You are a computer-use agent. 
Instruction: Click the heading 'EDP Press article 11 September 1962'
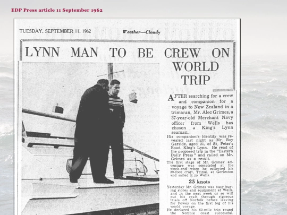click(57, 10)
